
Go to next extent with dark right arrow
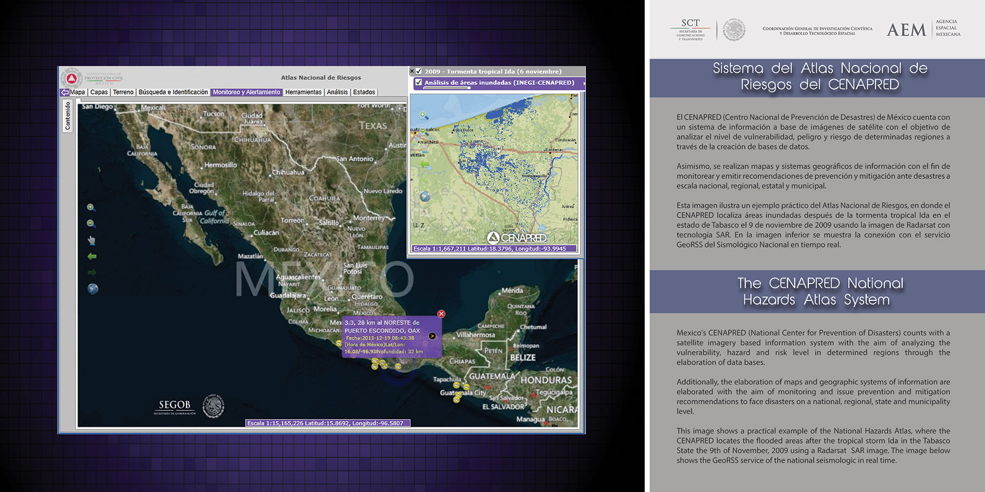(x=92, y=272)
